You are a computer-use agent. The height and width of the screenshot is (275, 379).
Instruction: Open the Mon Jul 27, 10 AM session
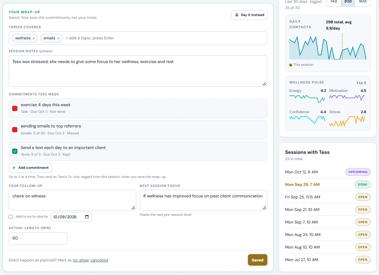click(x=328, y=260)
